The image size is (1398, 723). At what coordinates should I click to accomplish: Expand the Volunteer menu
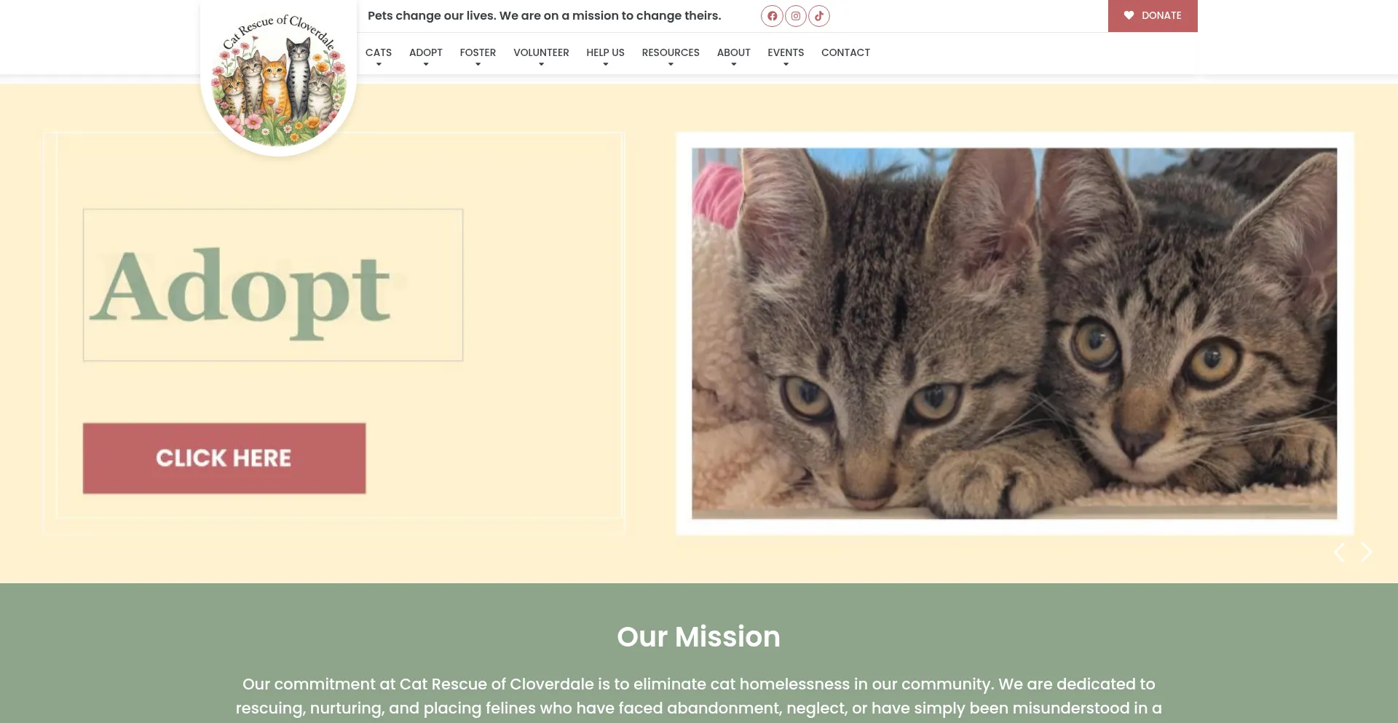point(541,56)
